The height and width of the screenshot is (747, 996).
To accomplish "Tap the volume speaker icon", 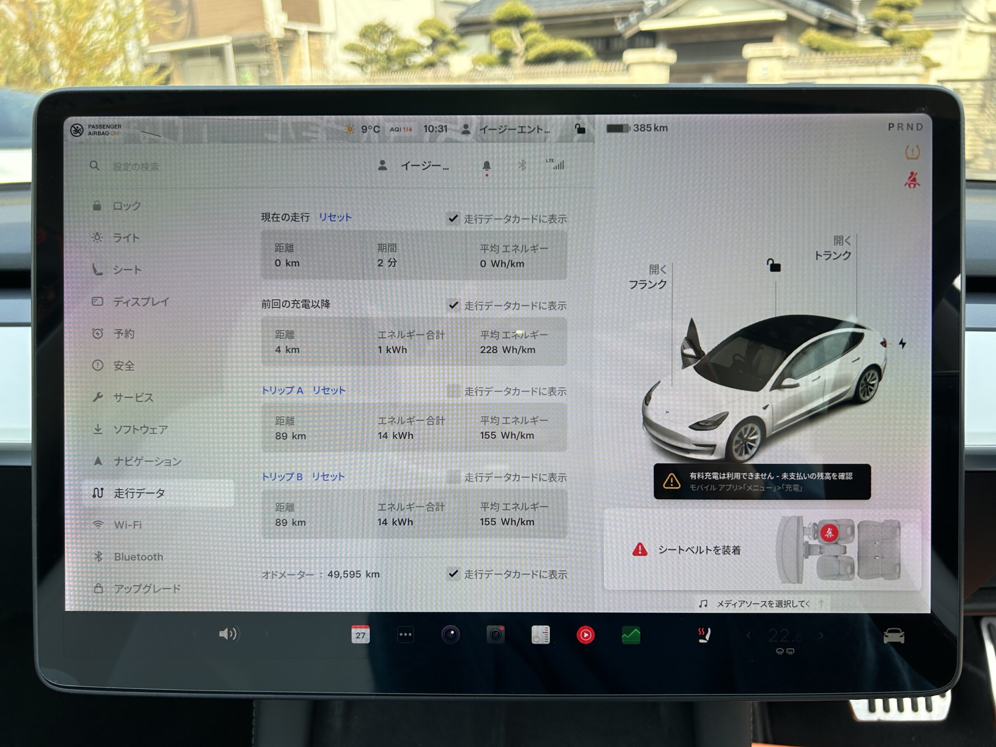I will coord(229,634).
